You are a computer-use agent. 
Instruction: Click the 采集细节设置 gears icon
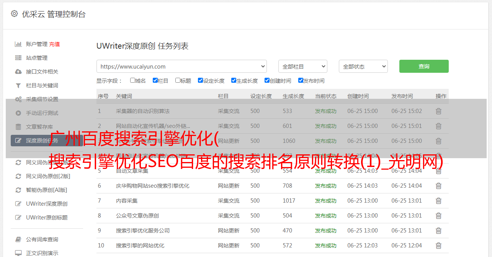tap(18, 99)
